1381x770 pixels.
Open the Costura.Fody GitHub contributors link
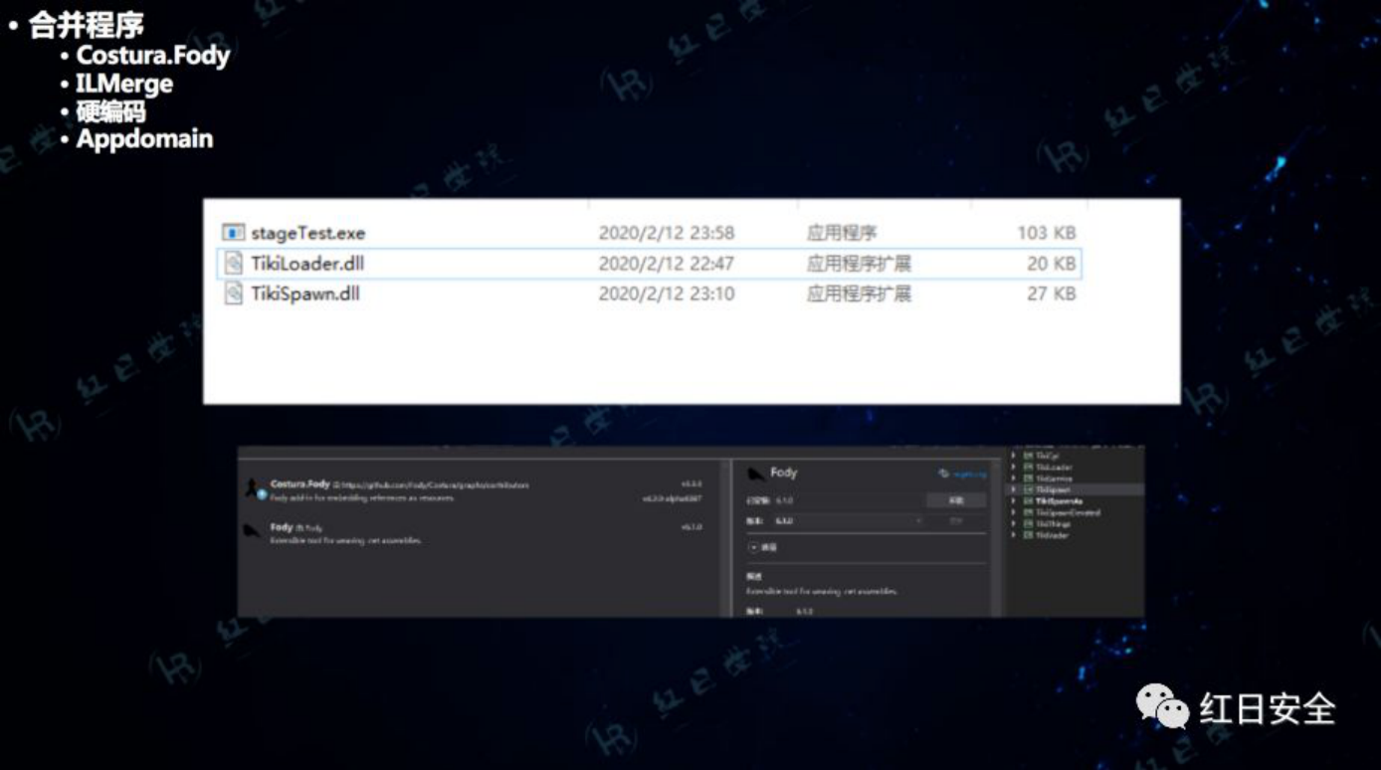[435, 485]
